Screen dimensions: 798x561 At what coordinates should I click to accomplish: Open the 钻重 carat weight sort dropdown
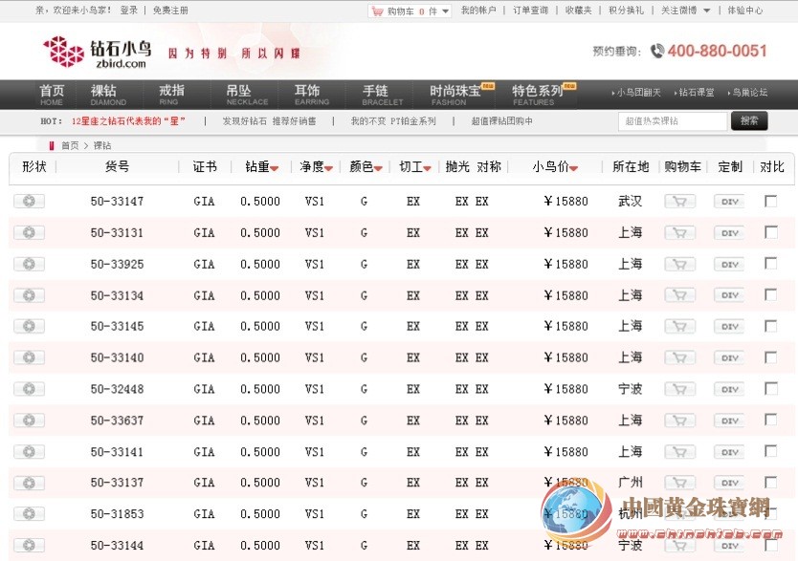276,166
